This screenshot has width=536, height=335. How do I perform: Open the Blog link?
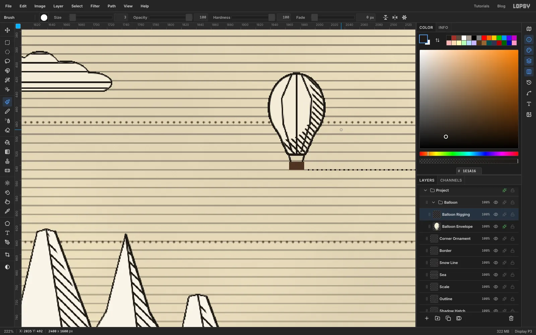click(x=501, y=6)
